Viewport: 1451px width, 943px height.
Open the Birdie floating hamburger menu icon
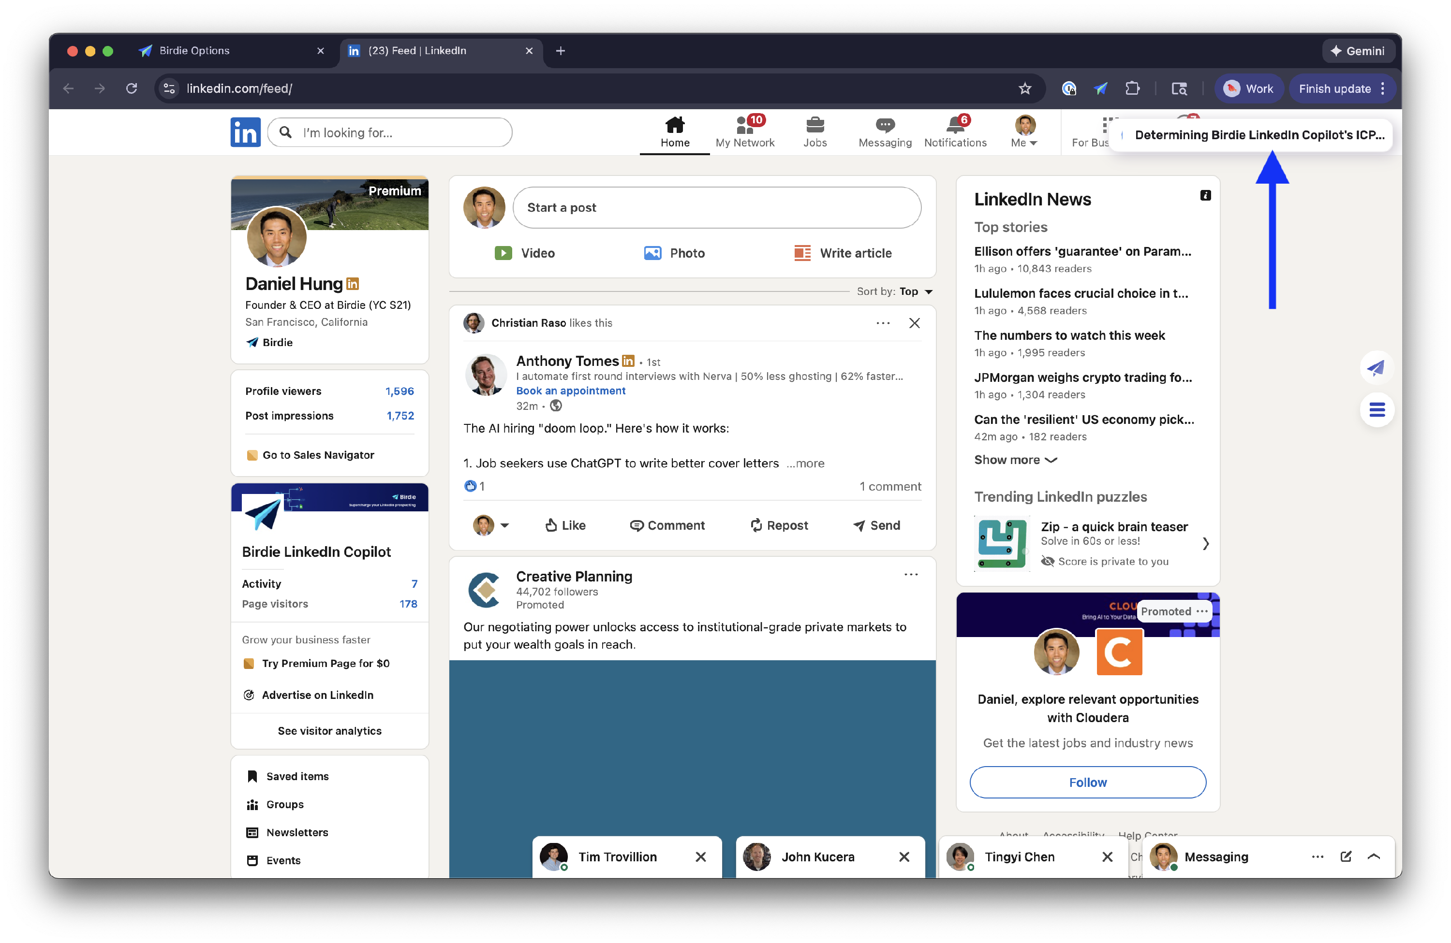1376,409
